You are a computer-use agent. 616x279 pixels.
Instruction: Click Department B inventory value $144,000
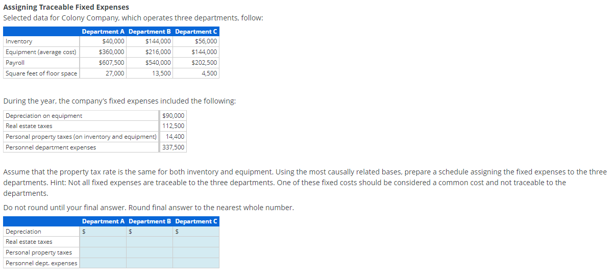tap(158, 41)
